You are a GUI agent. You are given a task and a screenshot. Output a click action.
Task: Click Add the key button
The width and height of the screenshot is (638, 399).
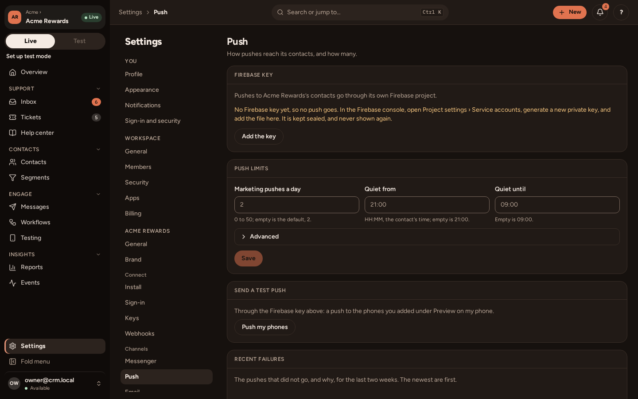click(259, 137)
